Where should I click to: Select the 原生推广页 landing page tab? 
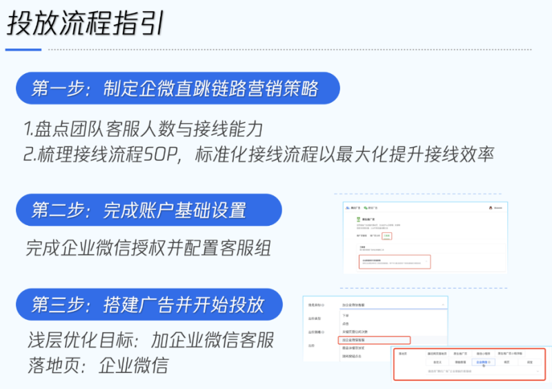click(460, 353)
